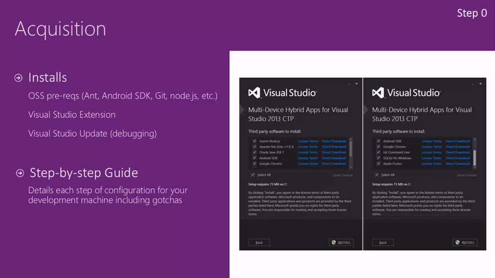Viewport: 495px width, 278px height.
Task: Click the circled arrow bullet beside Installs
Action: 18,78
